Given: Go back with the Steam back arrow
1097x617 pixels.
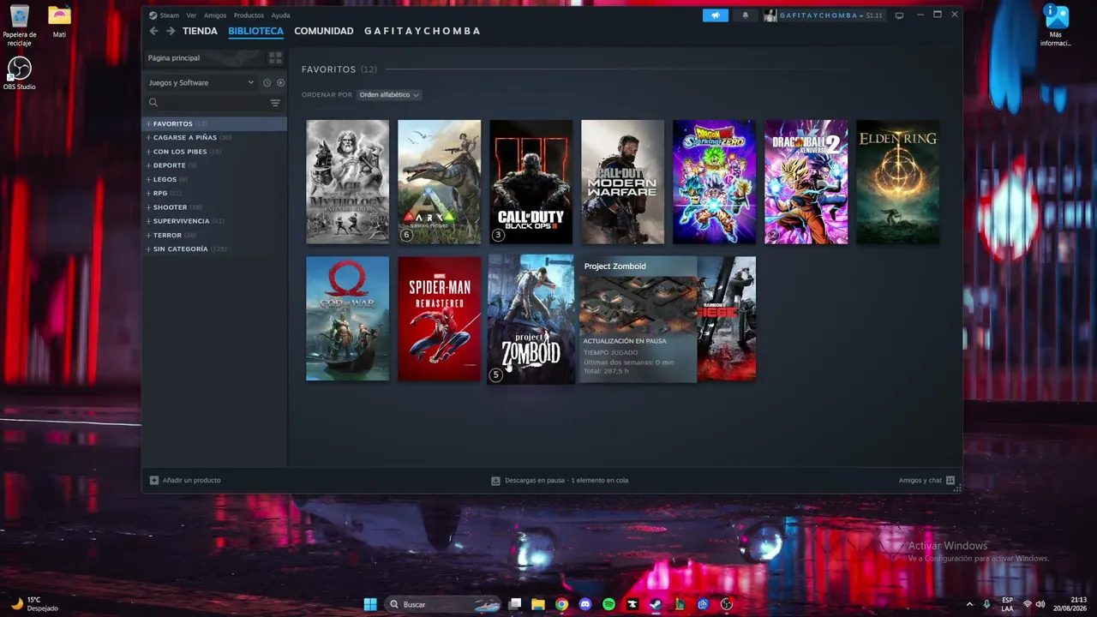Looking at the screenshot, I should (x=153, y=31).
